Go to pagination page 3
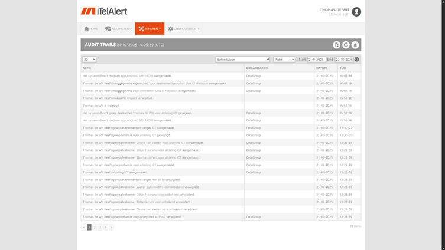This screenshot has width=445, height=250. 100,227
